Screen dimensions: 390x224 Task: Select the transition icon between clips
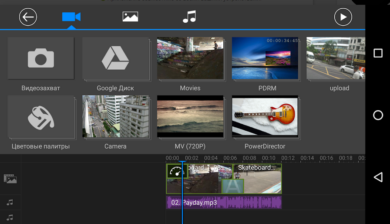[232, 186]
